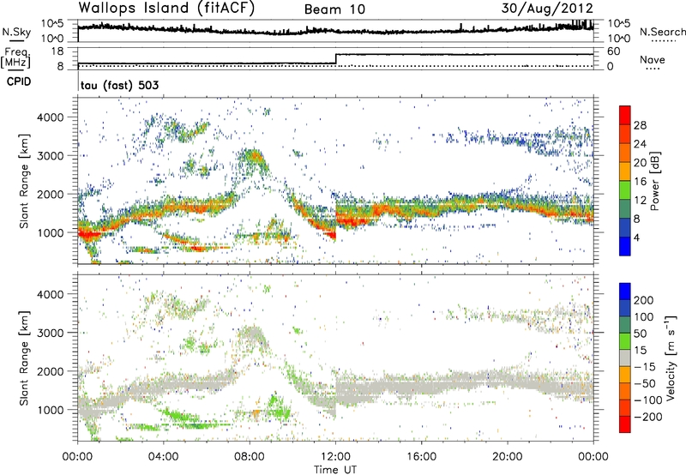The width and height of the screenshot is (686, 475).
Task: Click the 'Power [dB]' colorbar label
Action: (654, 181)
